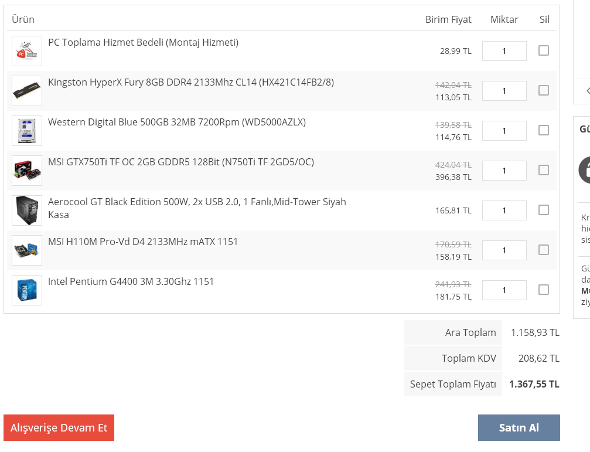Click the Sil column header

pyautogui.click(x=544, y=19)
